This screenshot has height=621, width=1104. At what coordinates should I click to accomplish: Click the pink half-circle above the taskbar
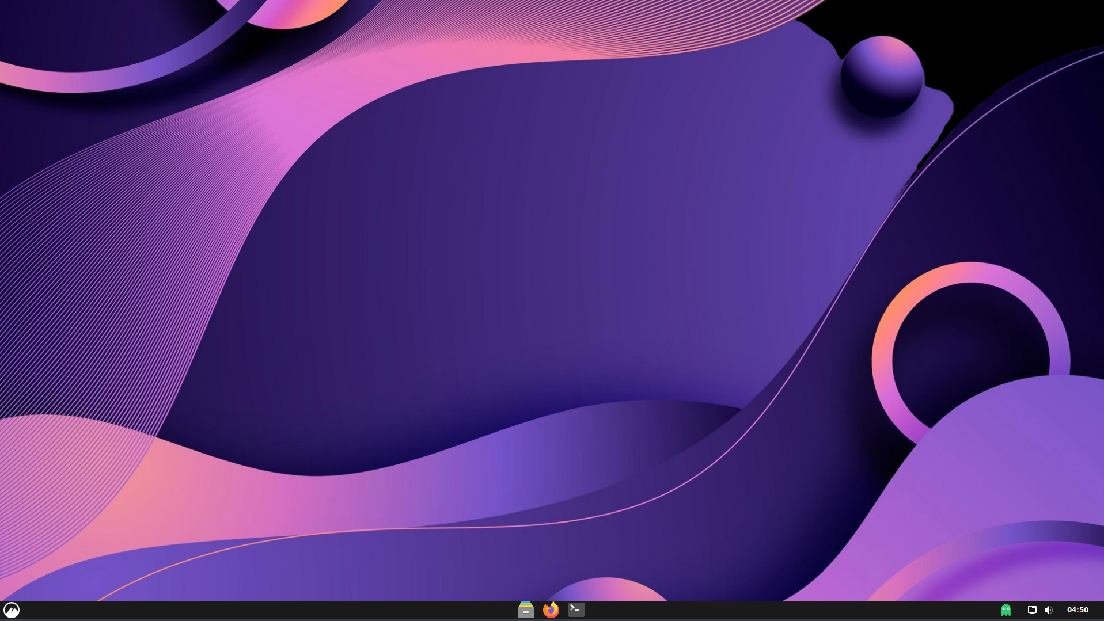tap(606, 590)
